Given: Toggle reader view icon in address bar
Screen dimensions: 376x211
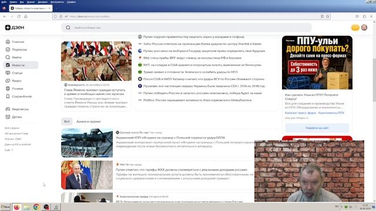Looking at the screenshot, I should (322, 16).
